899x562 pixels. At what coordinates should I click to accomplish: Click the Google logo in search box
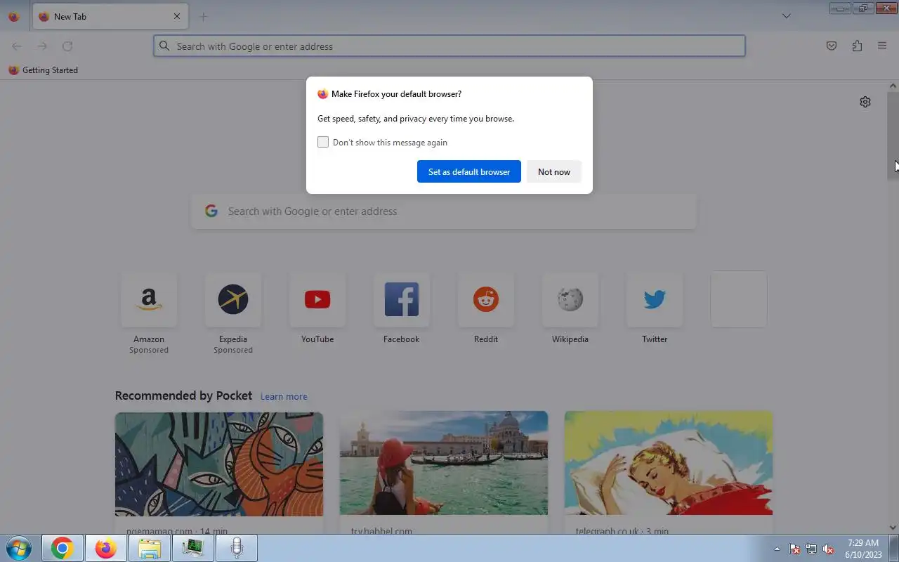[211, 211]
